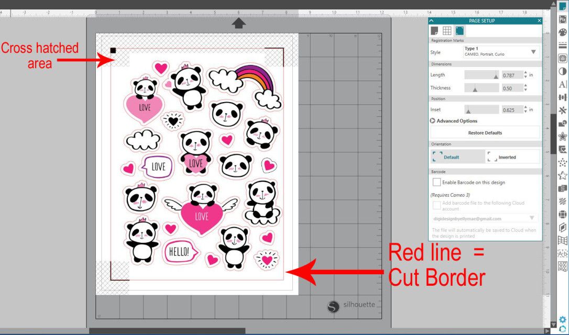Select the HELLO! speech bubble sticker
This screenshot has width=569, height=335.
coord(180,252)
